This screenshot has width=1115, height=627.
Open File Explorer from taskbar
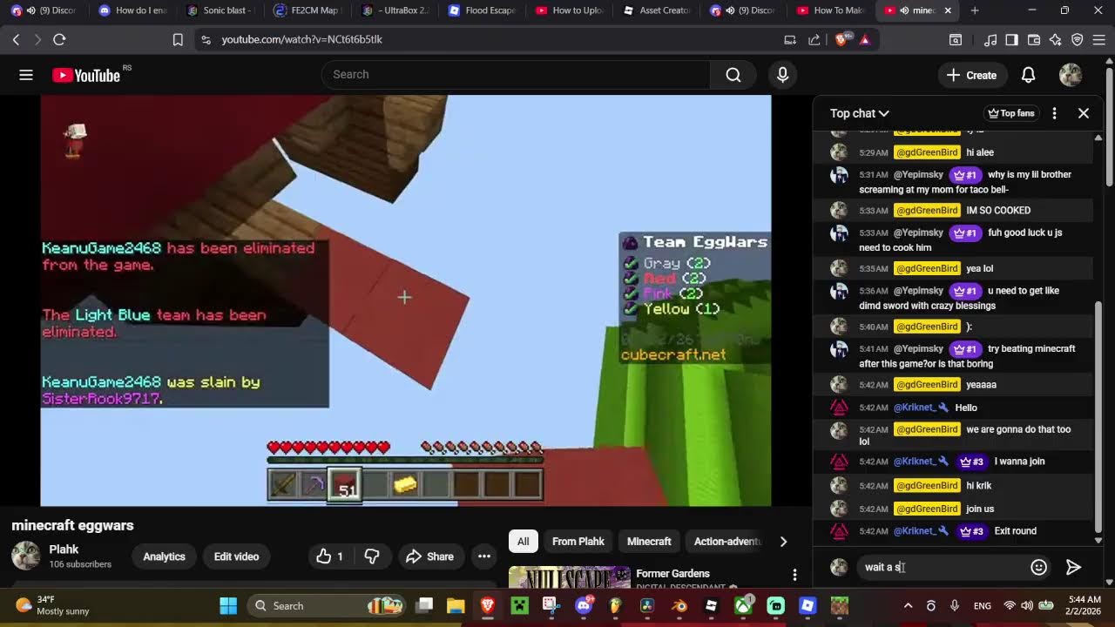pos(456,606)
